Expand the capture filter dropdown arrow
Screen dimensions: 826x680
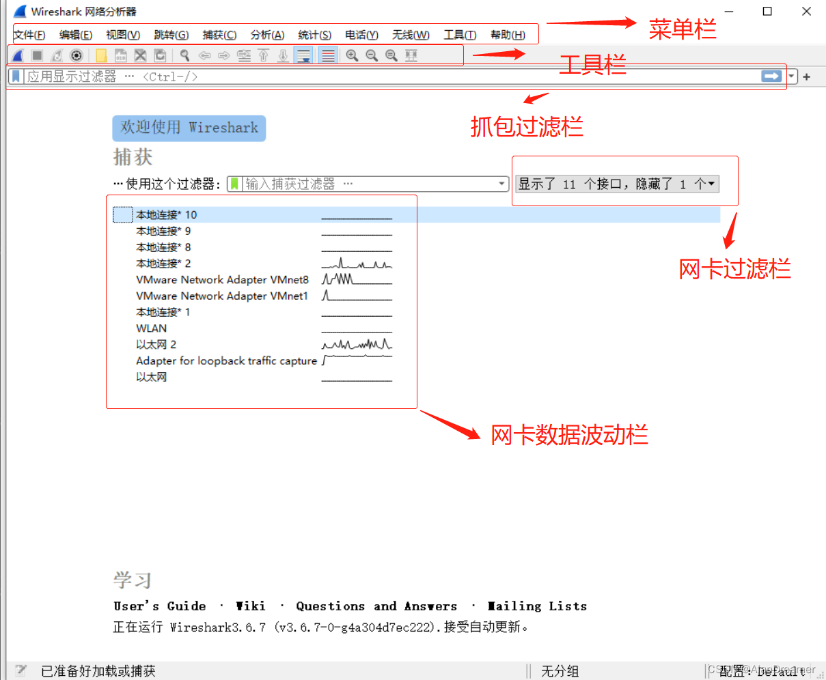[502, 184]
